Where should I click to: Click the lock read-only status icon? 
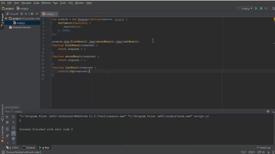pos(269,152)
